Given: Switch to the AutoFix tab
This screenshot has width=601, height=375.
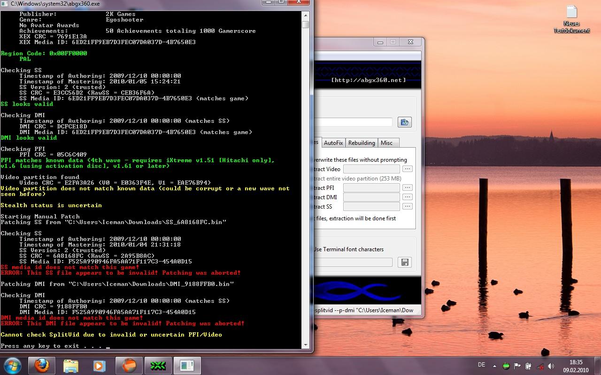Looking at the screenshot, I should pos(333,143).
